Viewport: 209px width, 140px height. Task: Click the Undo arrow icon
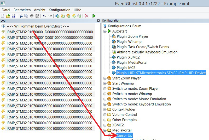[x=44, y=16]
